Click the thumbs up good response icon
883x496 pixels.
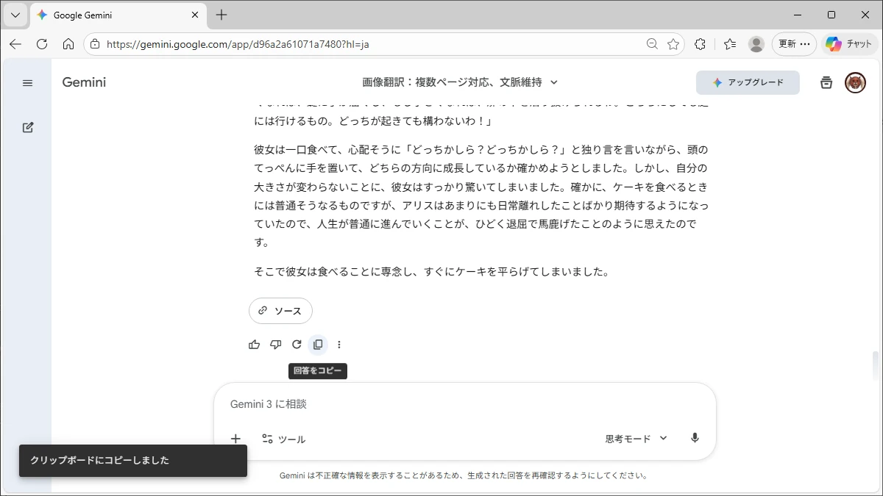click(255, 345)
